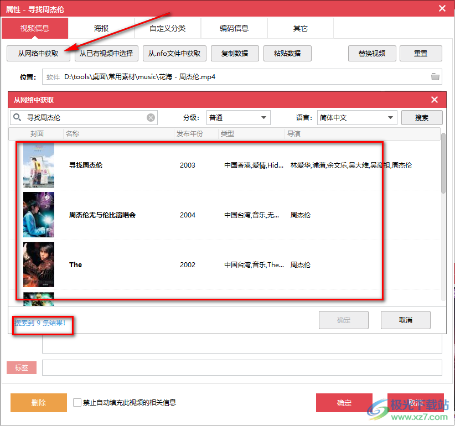
Task: Click the 2004 release year cell
Action: click(x=188, y=215)
